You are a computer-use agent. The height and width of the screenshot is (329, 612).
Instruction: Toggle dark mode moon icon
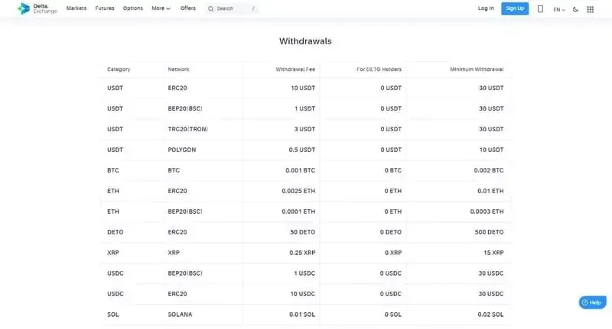[x=575, y=9]
